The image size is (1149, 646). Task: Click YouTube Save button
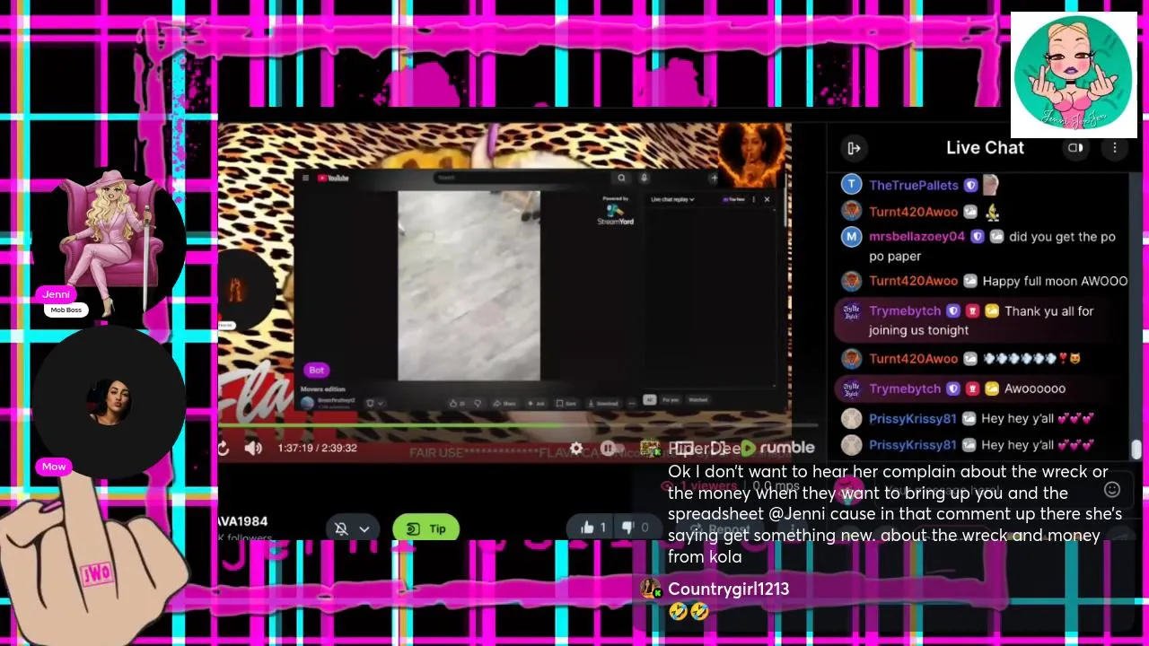pos(566,403)
